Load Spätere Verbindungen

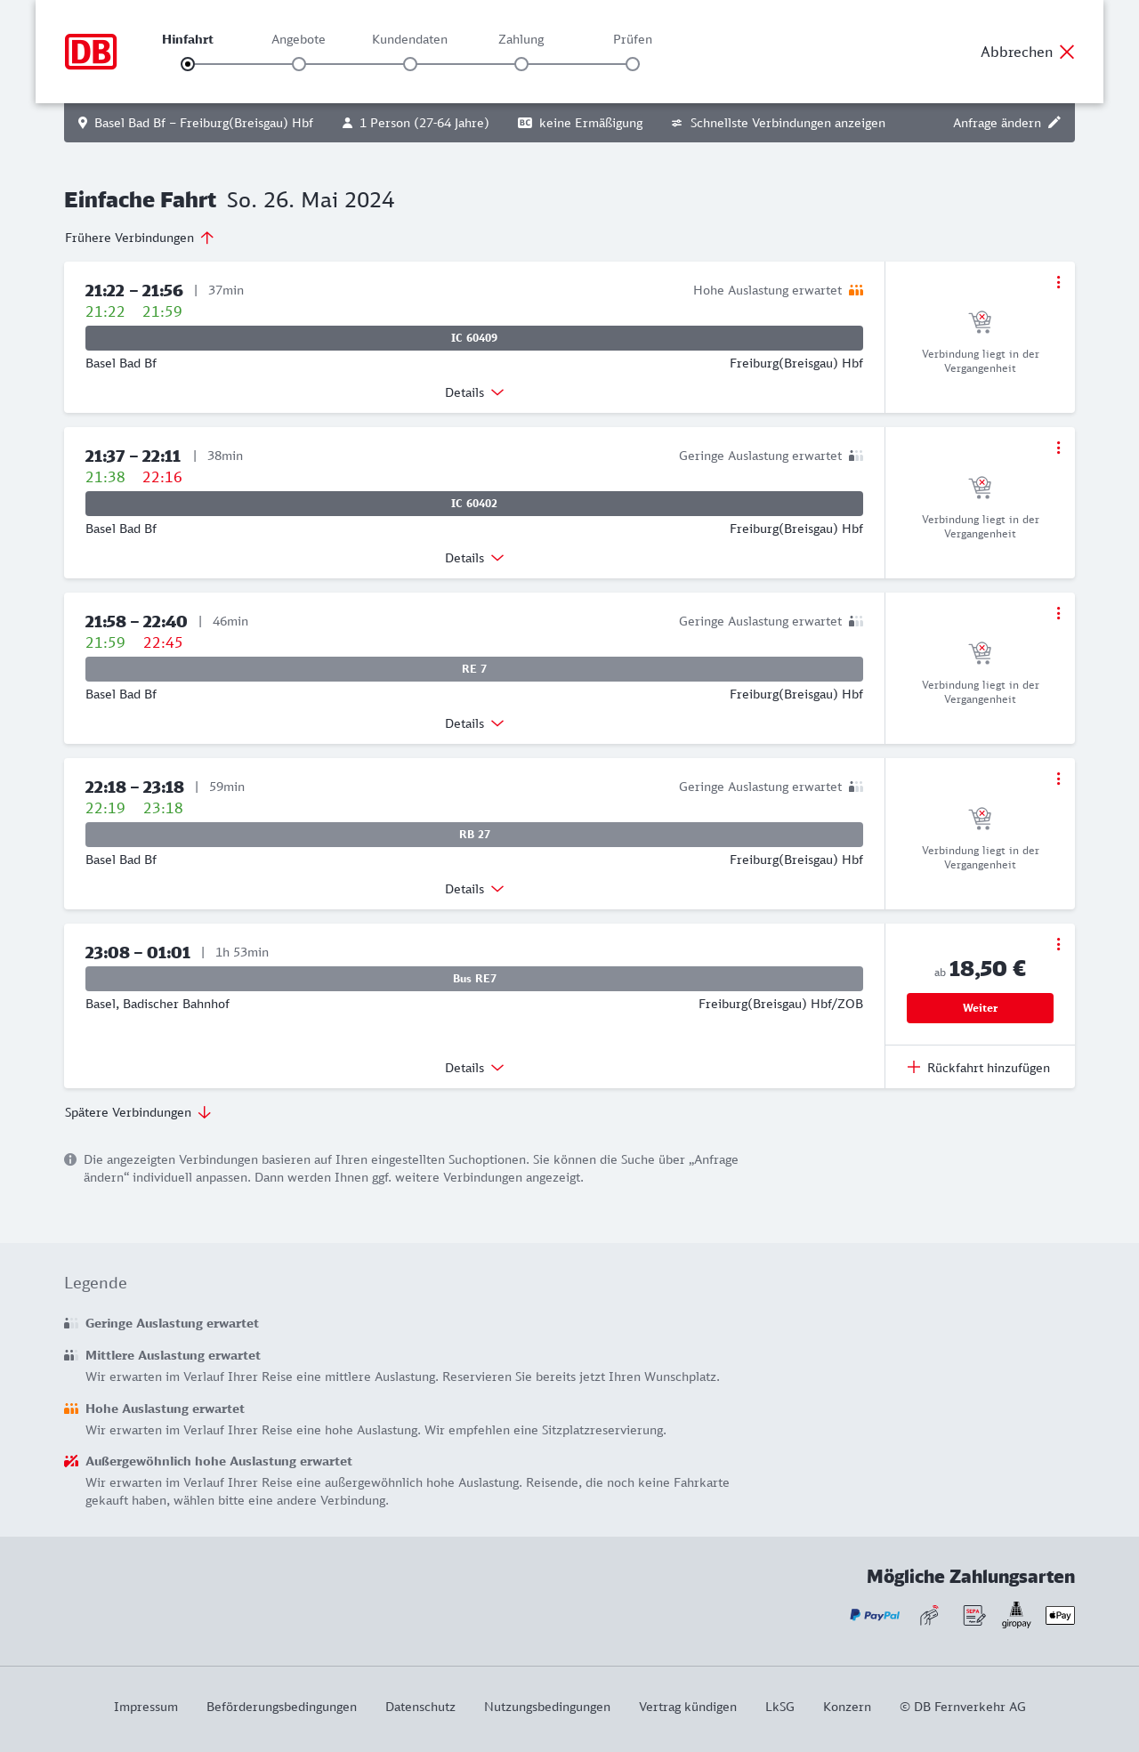pos(138,1112)
